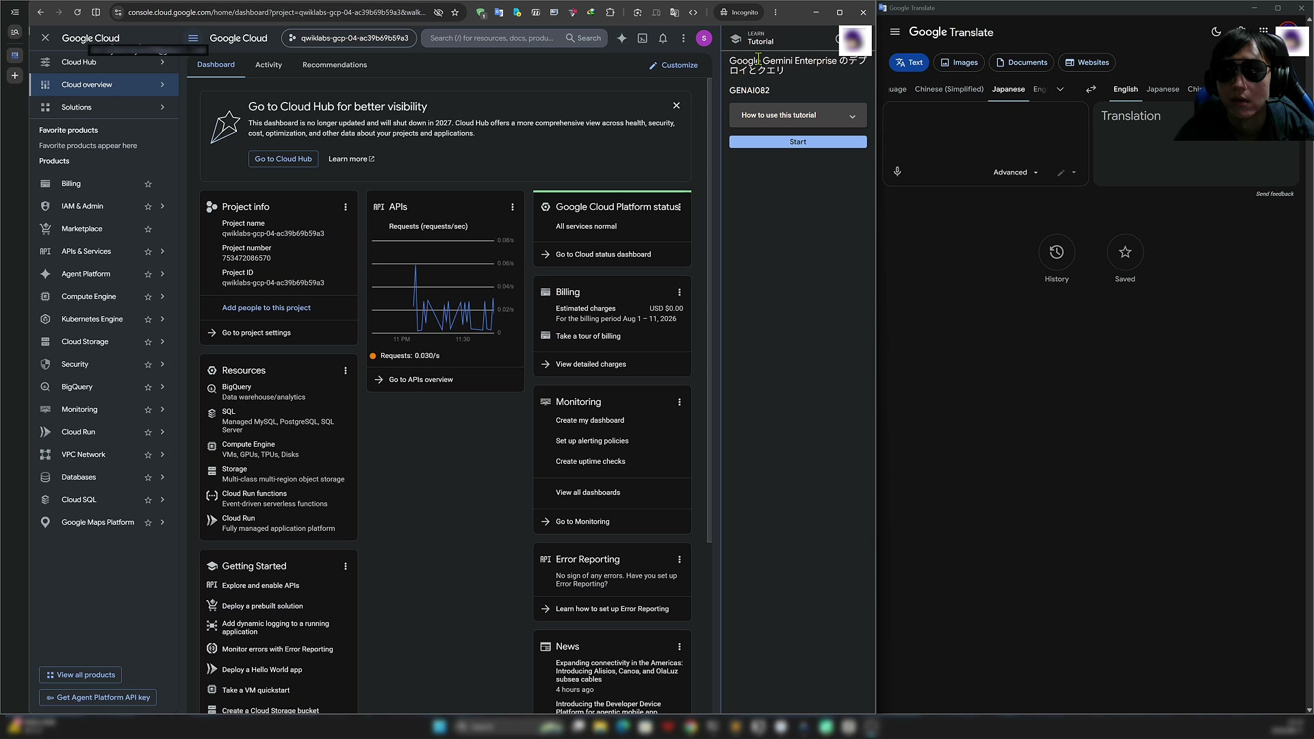Select Japanese as source language in Translate

point(1008,89)
